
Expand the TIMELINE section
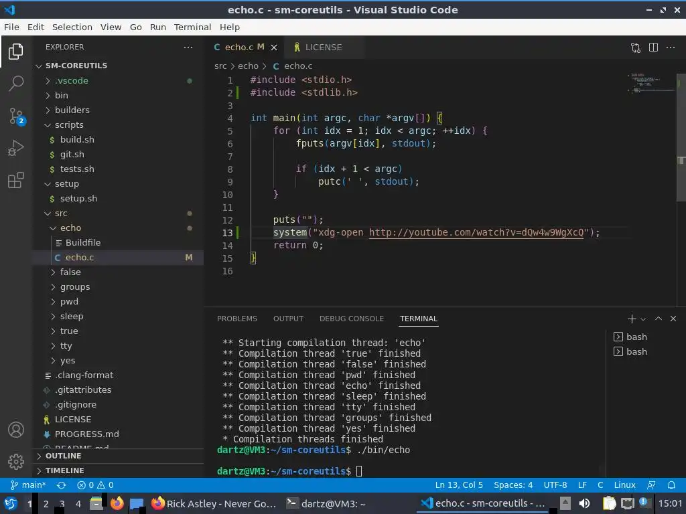coord(118,470)
